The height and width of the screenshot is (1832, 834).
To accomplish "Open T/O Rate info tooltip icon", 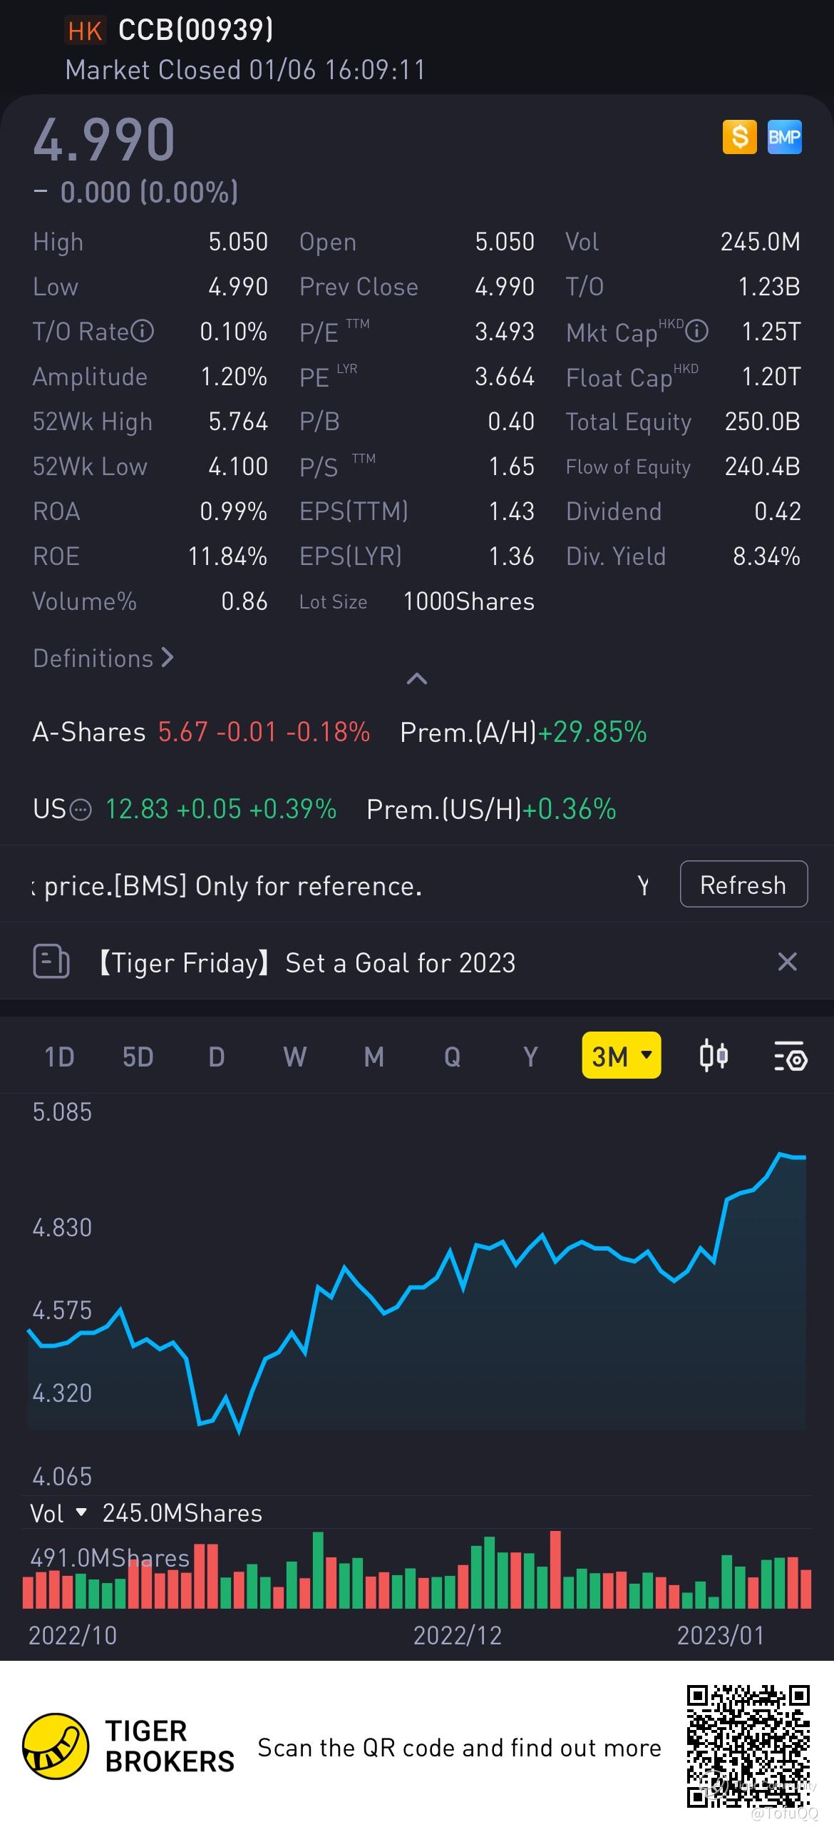I will coord(143,332).
